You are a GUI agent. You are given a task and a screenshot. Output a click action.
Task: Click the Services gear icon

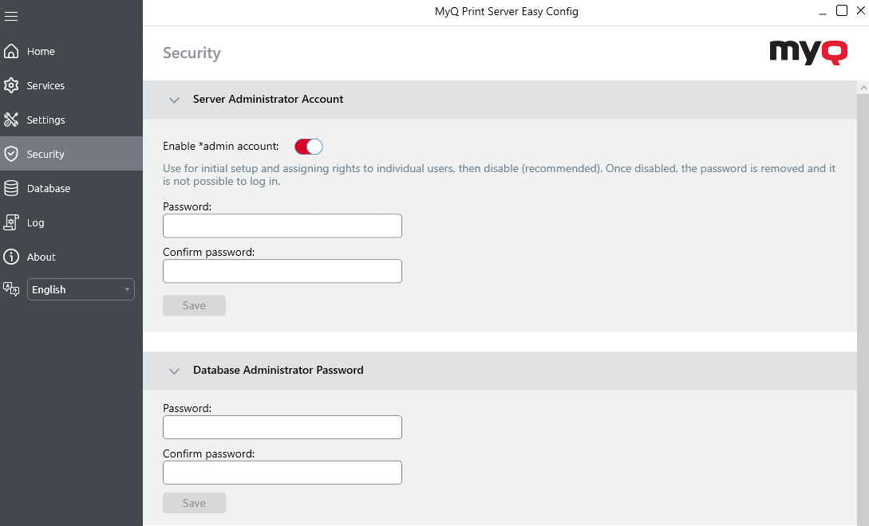point(11,85)
